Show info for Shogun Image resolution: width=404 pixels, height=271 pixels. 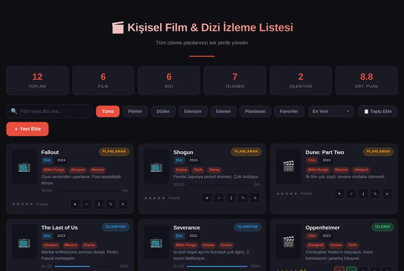tap(231, 198)
